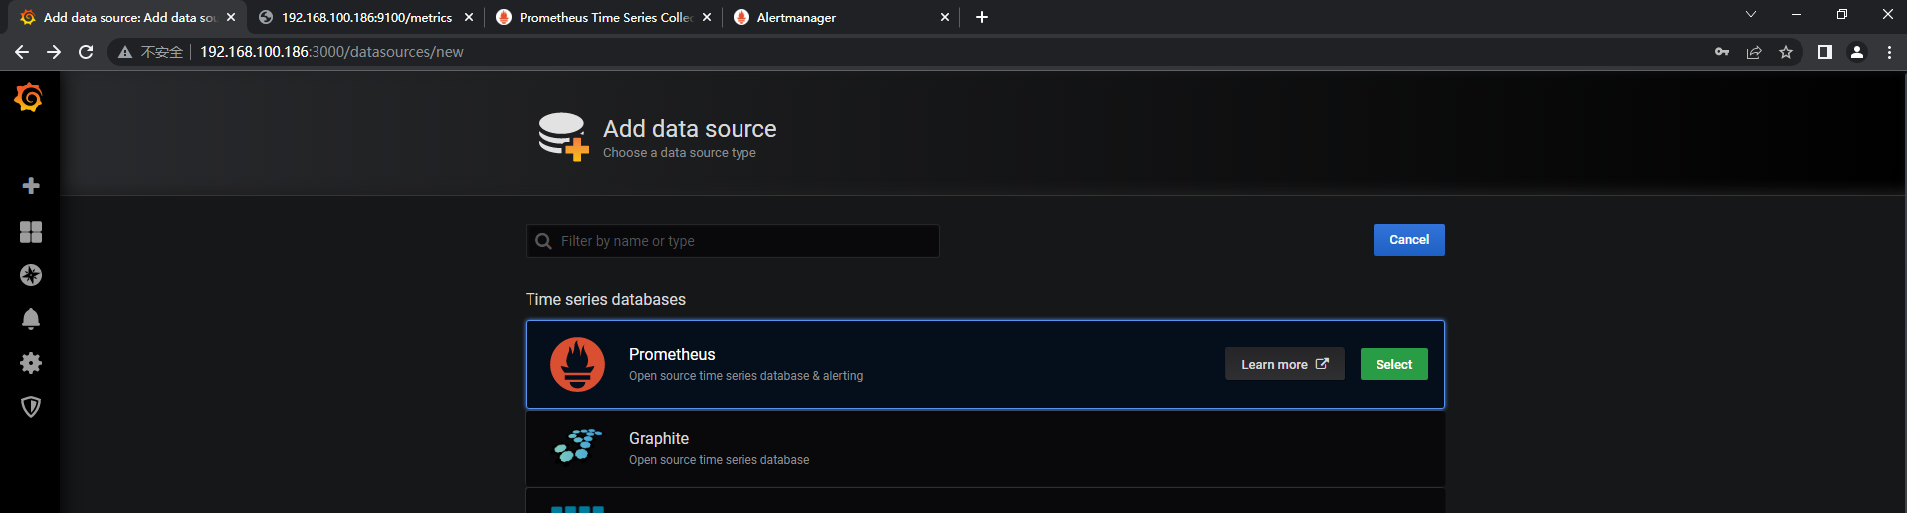Viewport: 1907px width, 513px height.
Task: Close the Alertmanager tab
Action: (x=945, y=17)
